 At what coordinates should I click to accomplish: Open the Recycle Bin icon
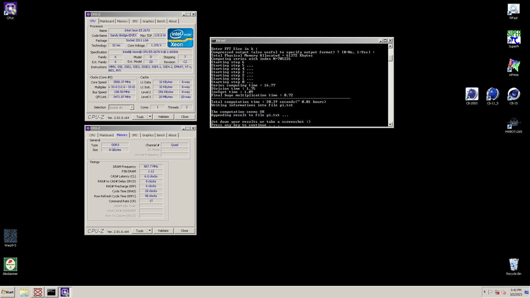[513, 267]
